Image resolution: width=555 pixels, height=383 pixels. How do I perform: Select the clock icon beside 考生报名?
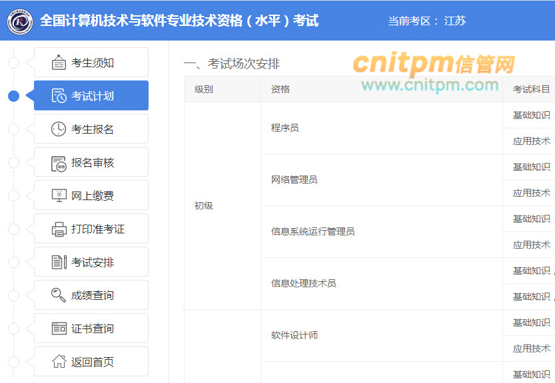(59, 128)
